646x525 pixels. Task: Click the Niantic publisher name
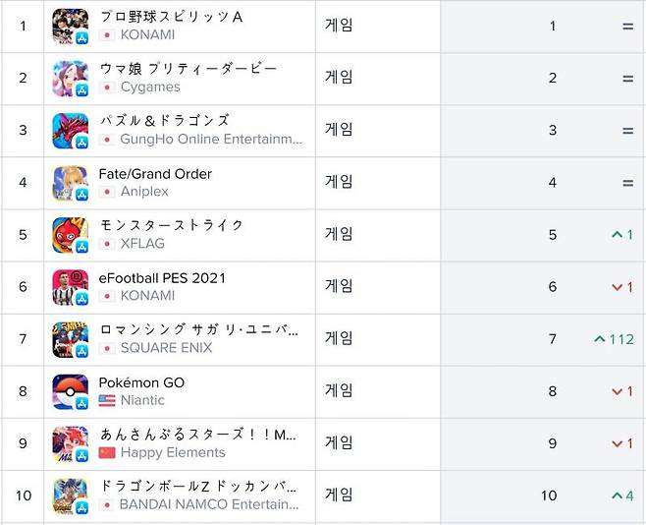tap(142, 400)
